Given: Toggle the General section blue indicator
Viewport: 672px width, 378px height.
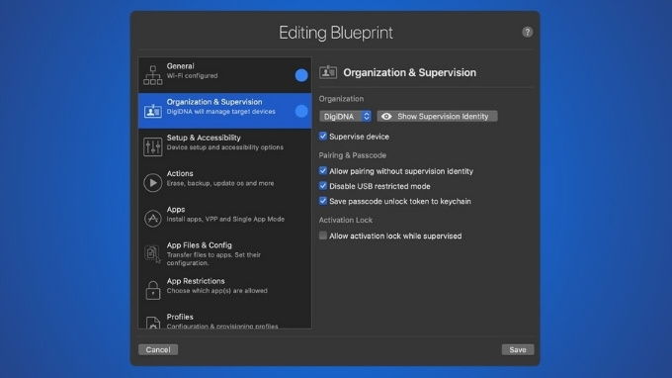Looking at the screenshot, I should [301, 75].
